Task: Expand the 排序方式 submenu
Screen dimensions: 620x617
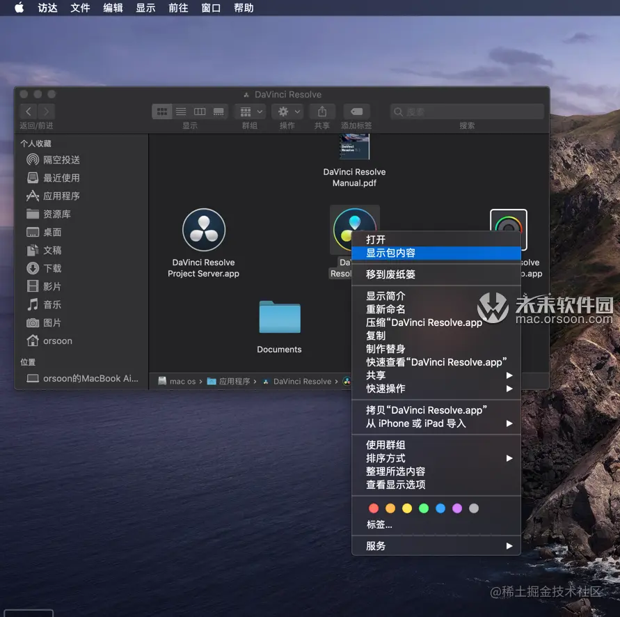Action: point(436,458)
